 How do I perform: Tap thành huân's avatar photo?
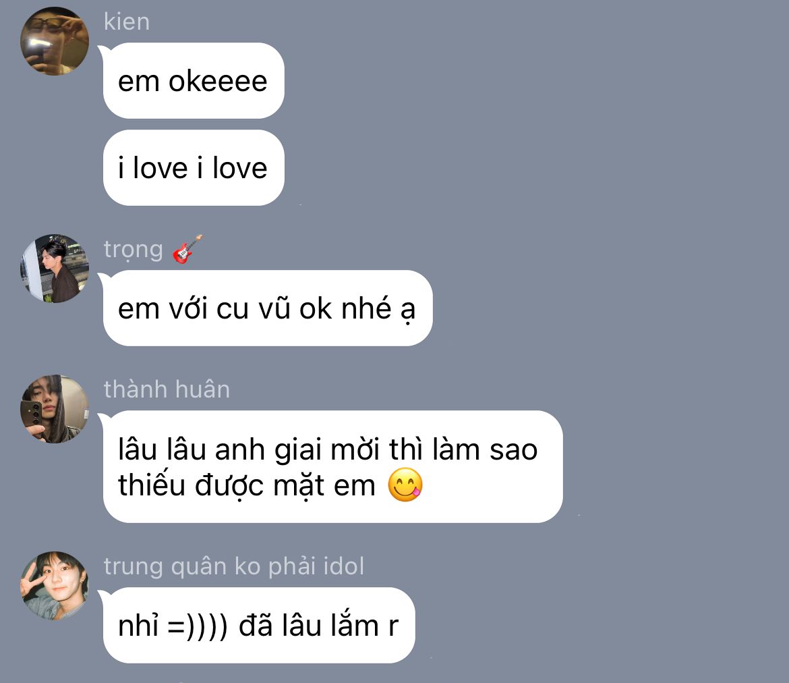(55, 409)
